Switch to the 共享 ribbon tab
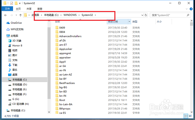The width and height of the screenshot is (195, 120). click(29, 9)
